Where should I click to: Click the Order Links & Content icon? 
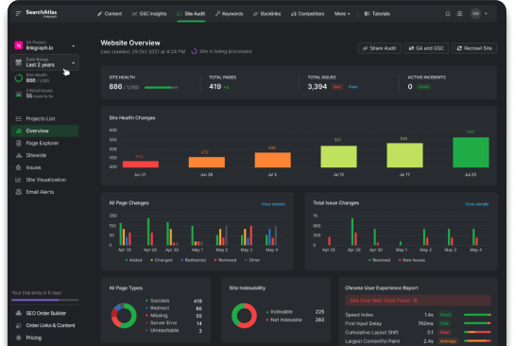(19, 325)
